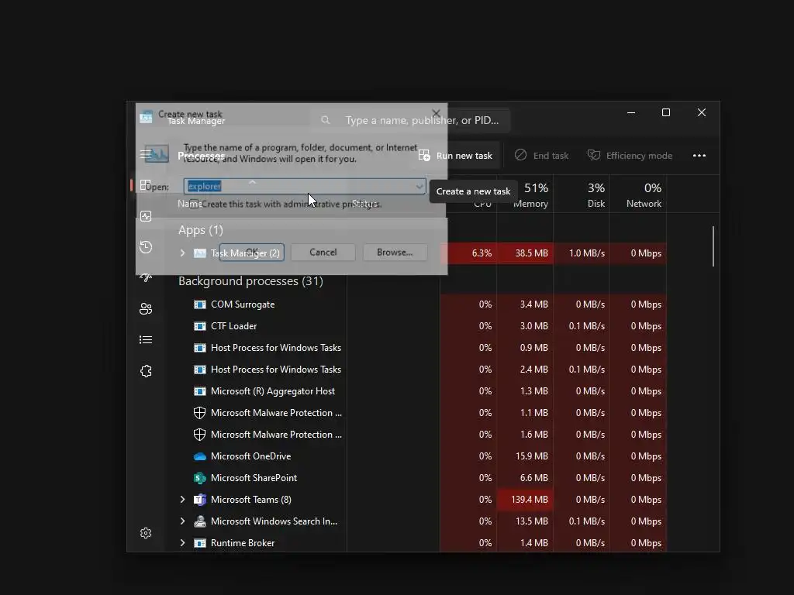
Task: Click the Efficiency mode leaf icon
Action: pyautogui.click(x=593, y=155)
